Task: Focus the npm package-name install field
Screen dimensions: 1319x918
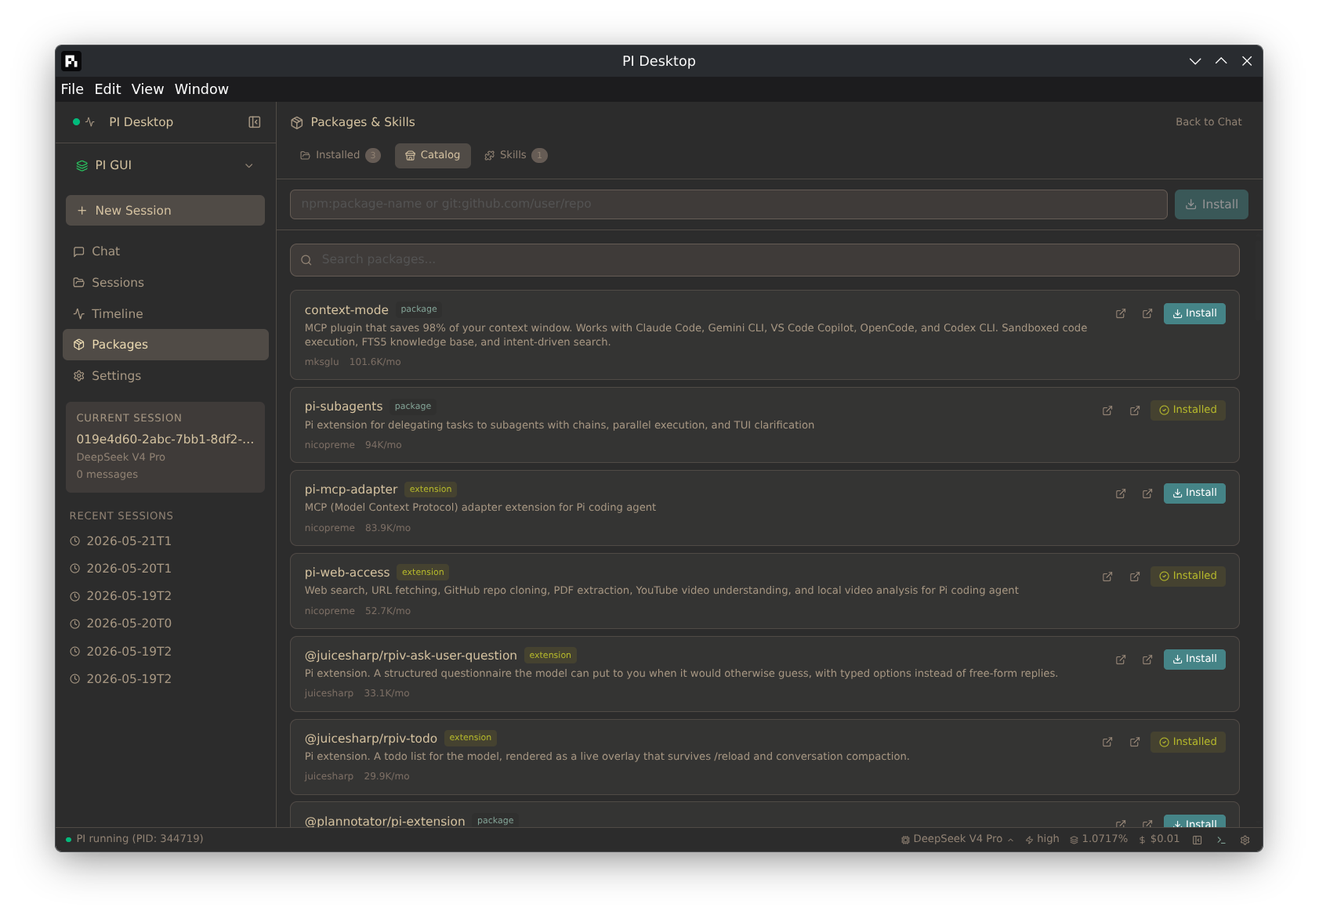Action: [x=729, y=204]
